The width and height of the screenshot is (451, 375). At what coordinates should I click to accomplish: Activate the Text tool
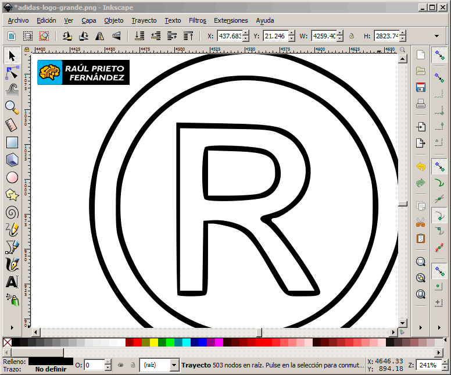12,282
